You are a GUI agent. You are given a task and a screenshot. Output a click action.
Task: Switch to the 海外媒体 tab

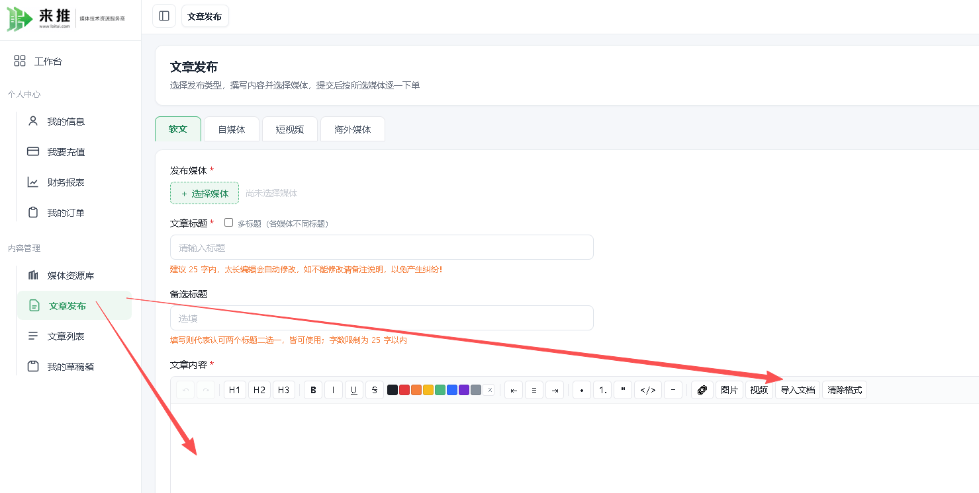click(x=353, y=130)
